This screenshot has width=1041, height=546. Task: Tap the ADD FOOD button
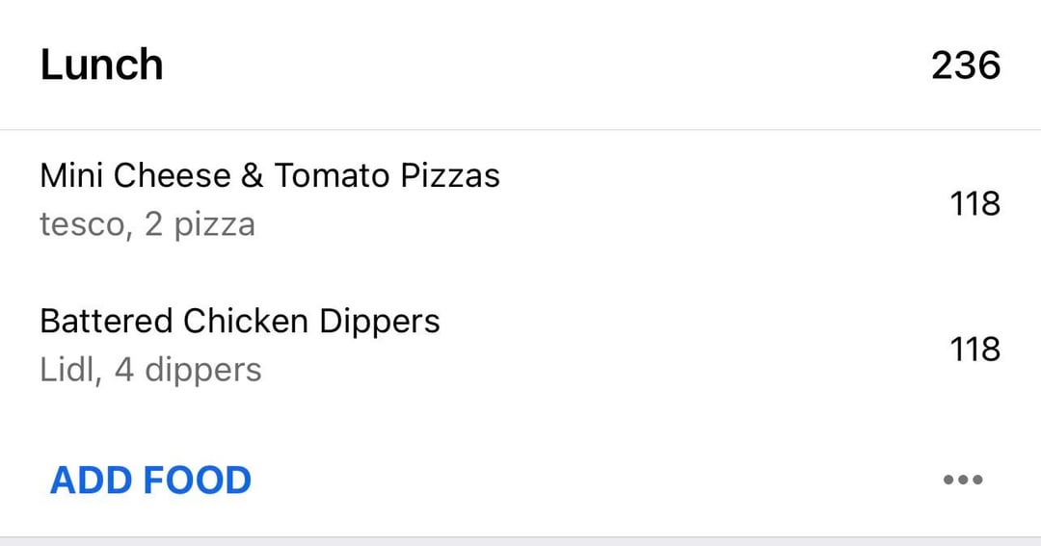pos(150,480)
